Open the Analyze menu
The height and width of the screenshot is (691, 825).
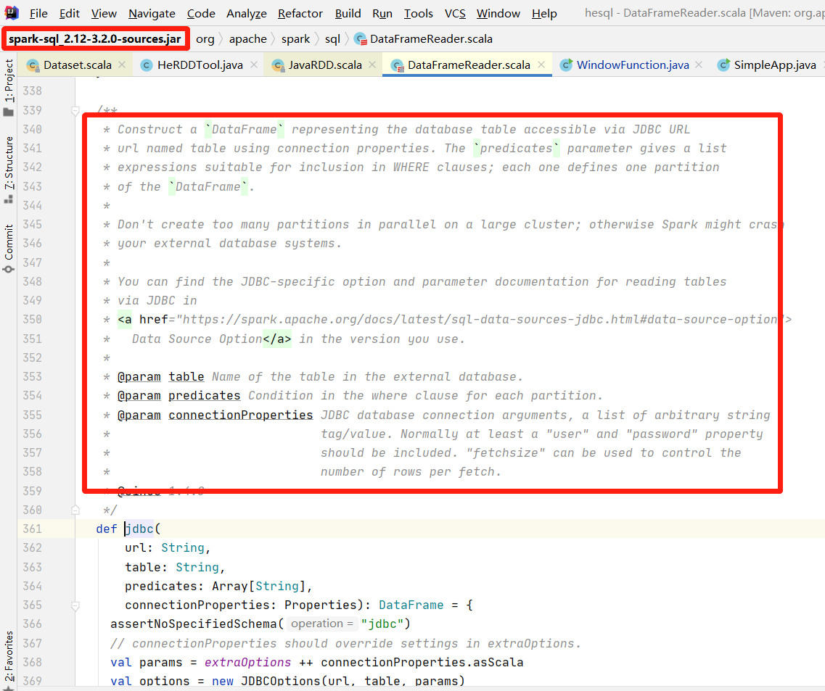point(246,14)
